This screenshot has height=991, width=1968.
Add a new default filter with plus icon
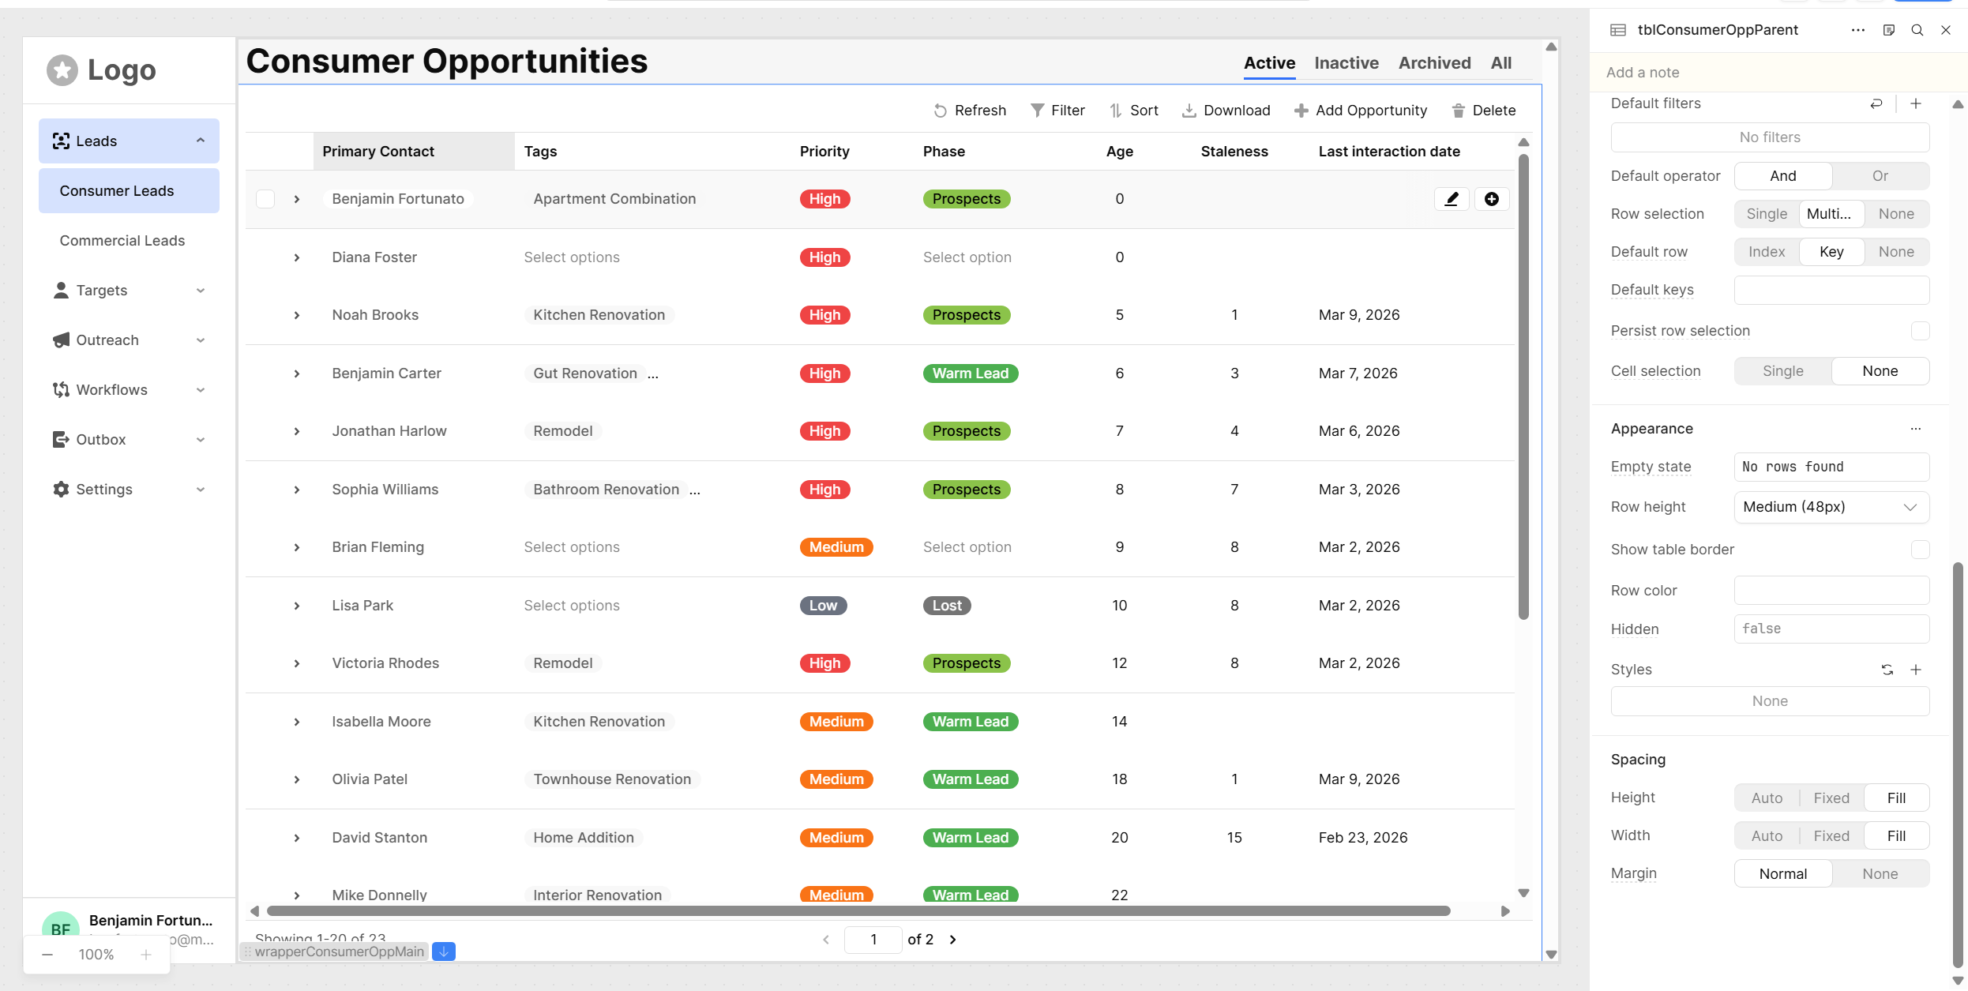(x=1916, y=103)
